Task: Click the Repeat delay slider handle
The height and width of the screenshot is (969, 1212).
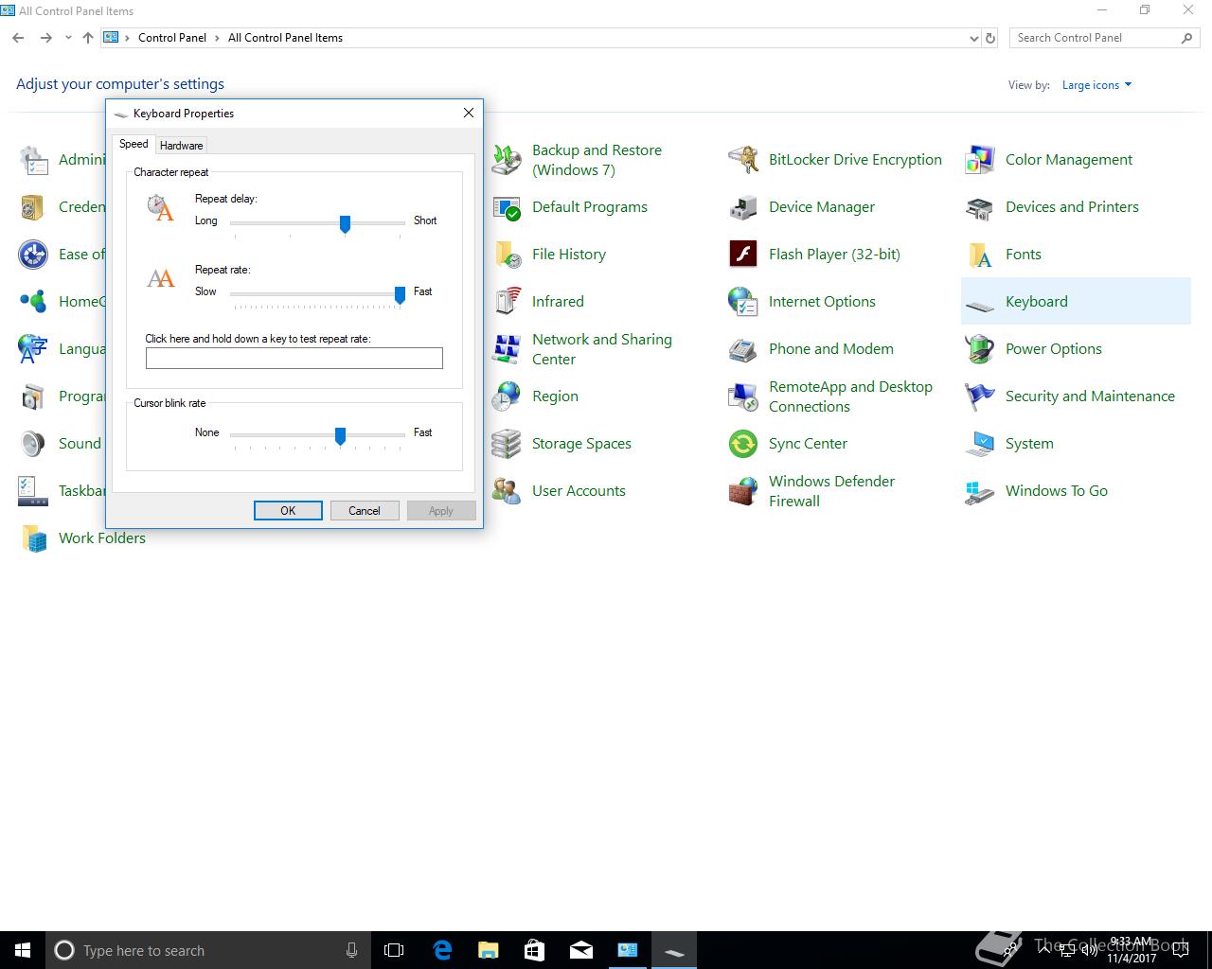Action: (345, 223)
